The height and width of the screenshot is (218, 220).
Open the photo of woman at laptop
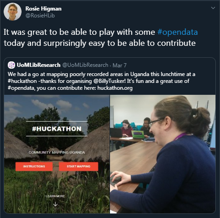163,154
